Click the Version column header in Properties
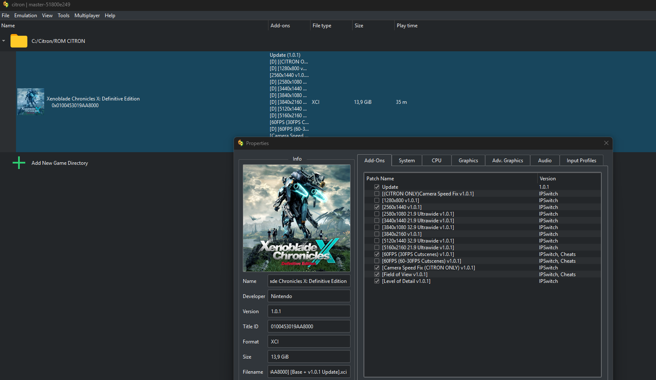This screenshot has width=656, height=380. point(569,179)
